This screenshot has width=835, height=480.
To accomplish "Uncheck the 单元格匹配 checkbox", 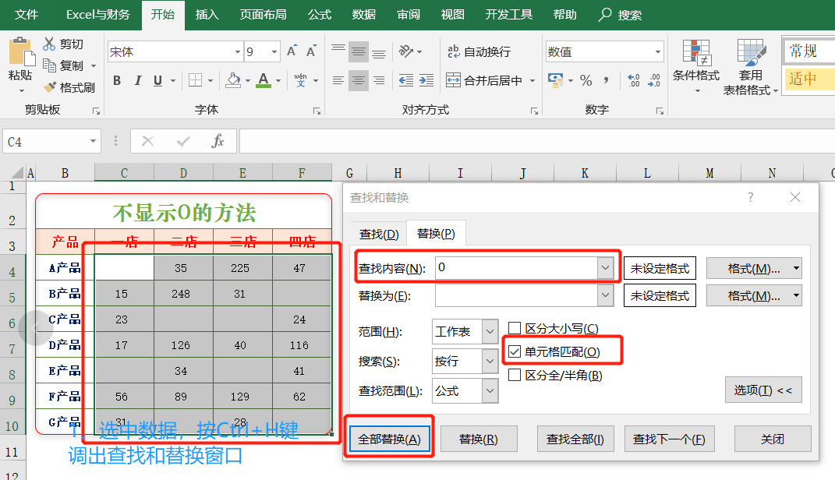I will (515, 351).
